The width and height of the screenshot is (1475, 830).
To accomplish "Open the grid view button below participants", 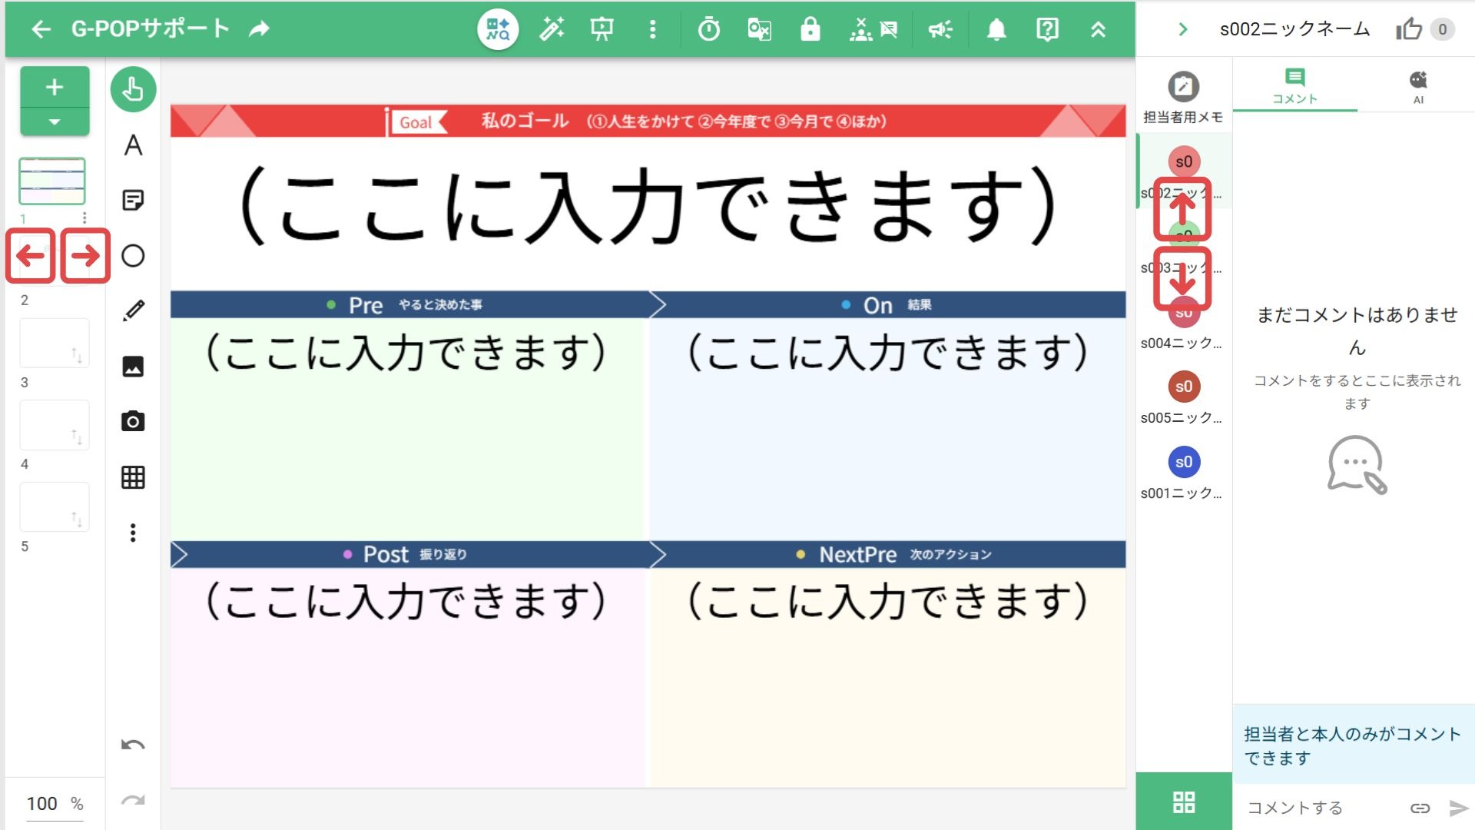I will click(x=1184, y=802).
